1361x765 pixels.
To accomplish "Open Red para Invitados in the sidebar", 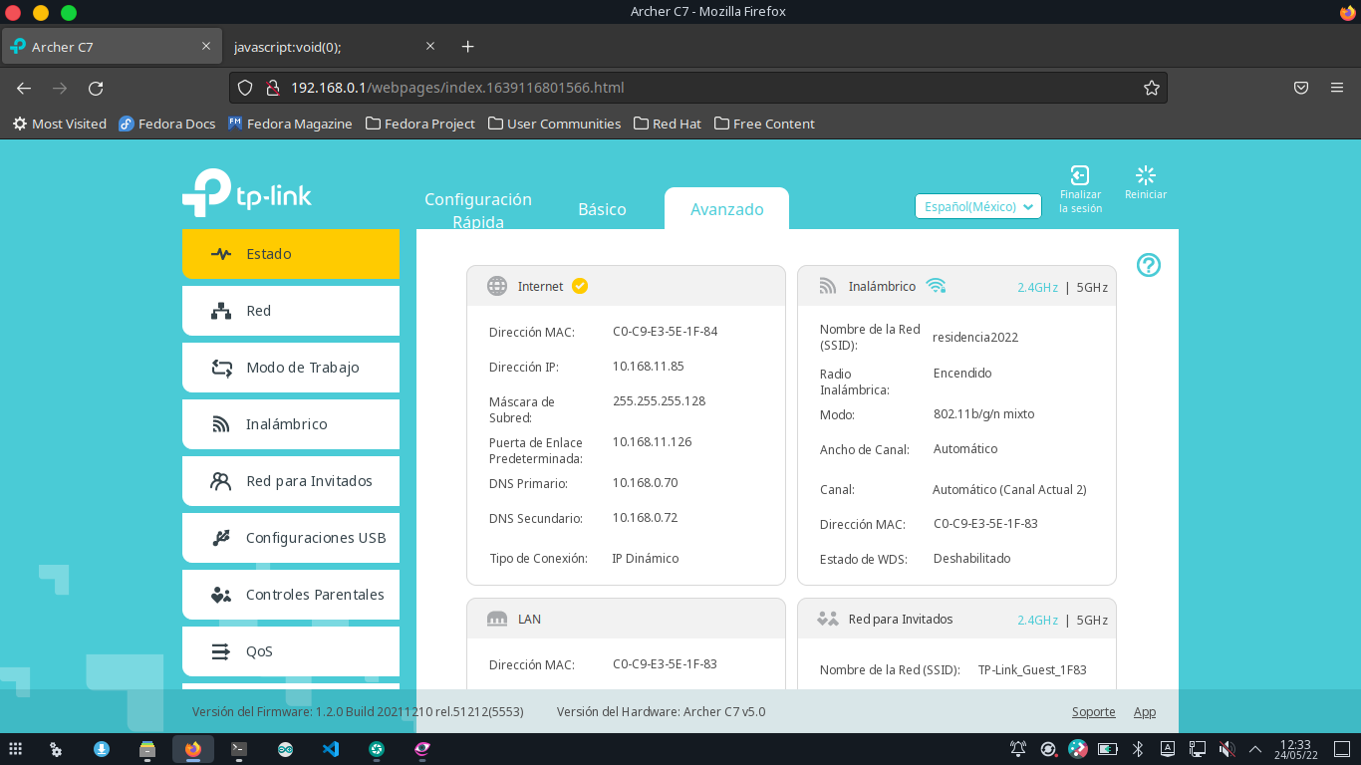I will [x=291, y=481].
